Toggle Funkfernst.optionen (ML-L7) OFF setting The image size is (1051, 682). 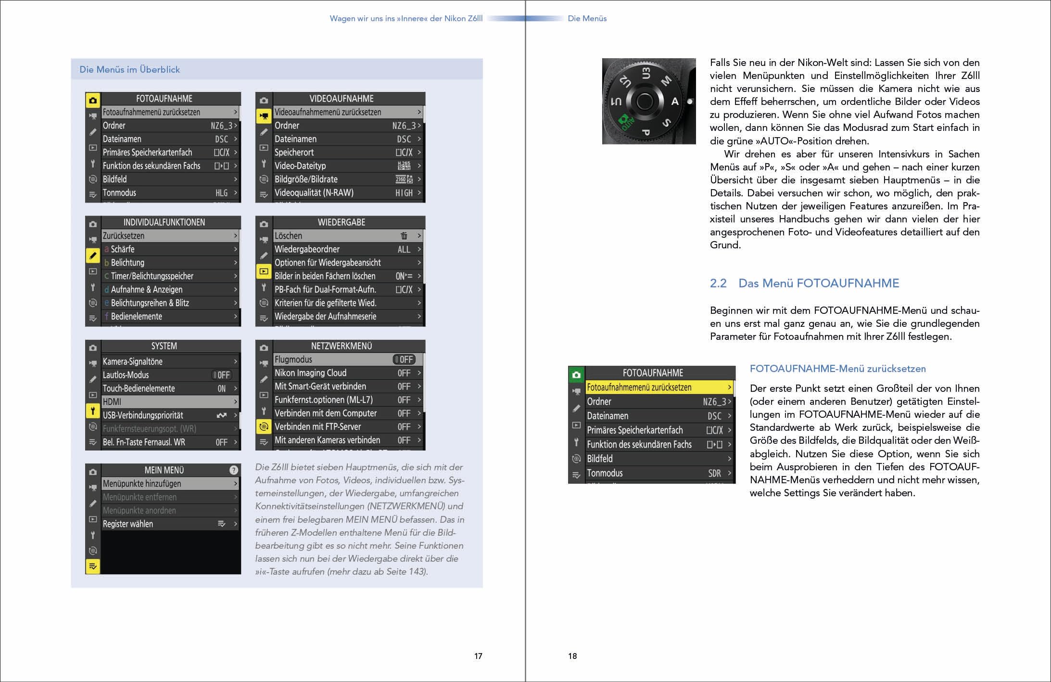point(404,400)
